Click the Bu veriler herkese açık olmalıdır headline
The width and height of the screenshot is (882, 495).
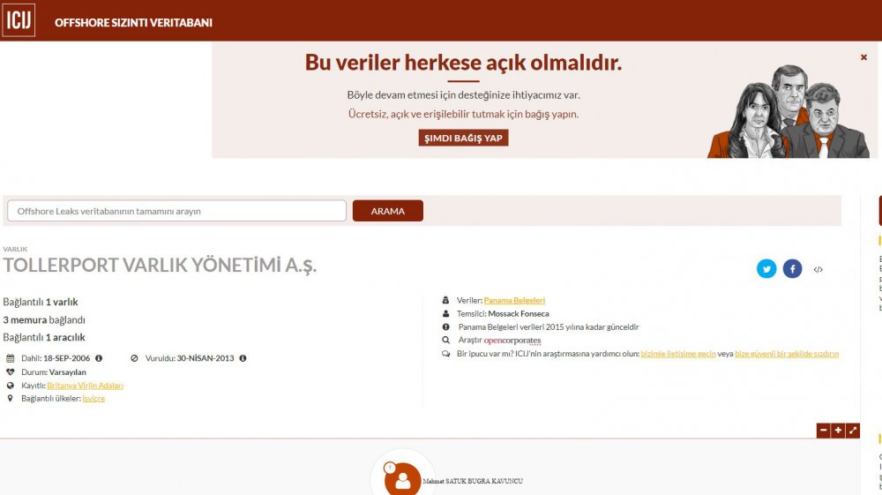tap(464, 63)
